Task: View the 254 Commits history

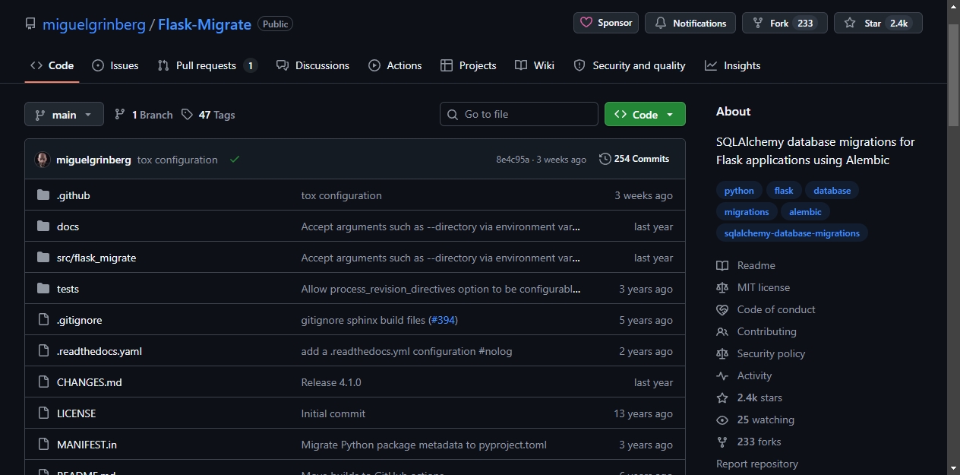Action: pos(634,159)
